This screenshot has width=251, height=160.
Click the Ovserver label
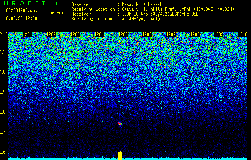click(81, 4)
